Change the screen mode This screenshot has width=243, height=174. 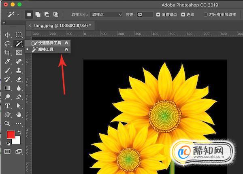pos(19,151)
